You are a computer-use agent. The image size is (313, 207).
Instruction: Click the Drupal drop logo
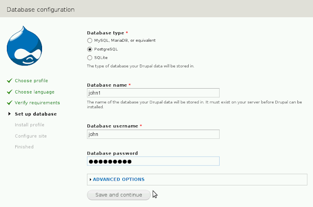(x=24, y=46)
